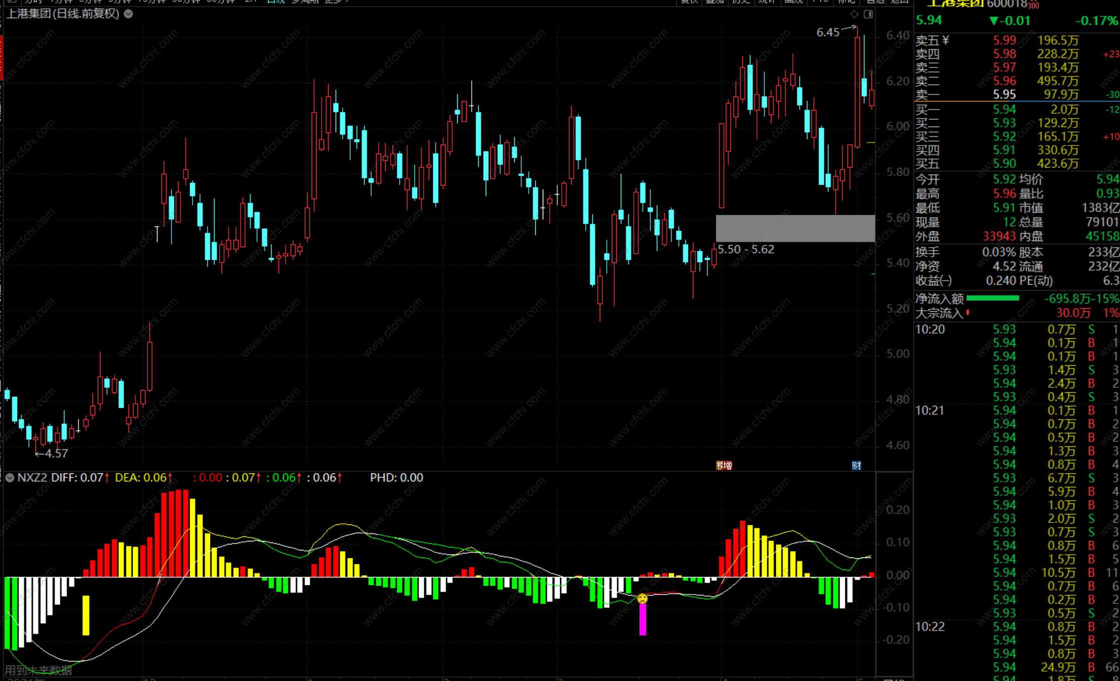This screenshot has height=681, width=1120.
Task: Open the 大宗流入 row
Action: pos(939,313)
